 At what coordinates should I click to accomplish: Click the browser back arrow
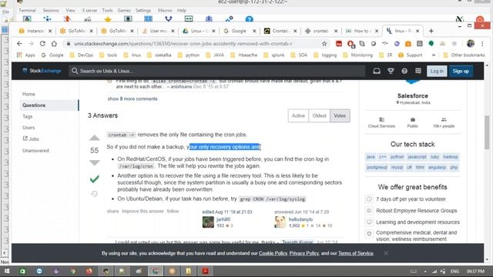coord(19,44)
